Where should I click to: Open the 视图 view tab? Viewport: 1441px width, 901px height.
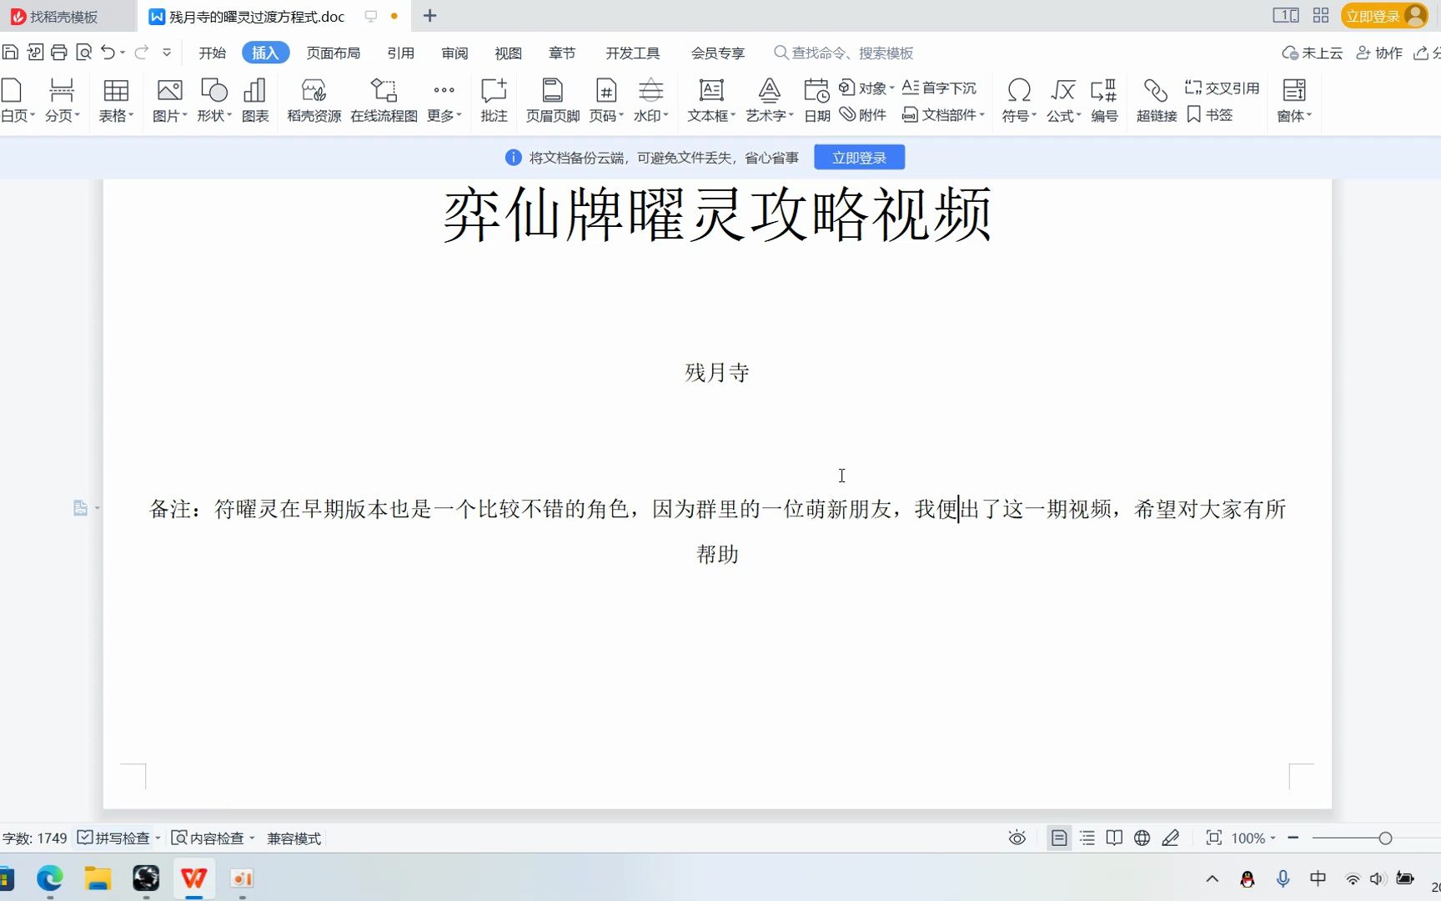508,53
